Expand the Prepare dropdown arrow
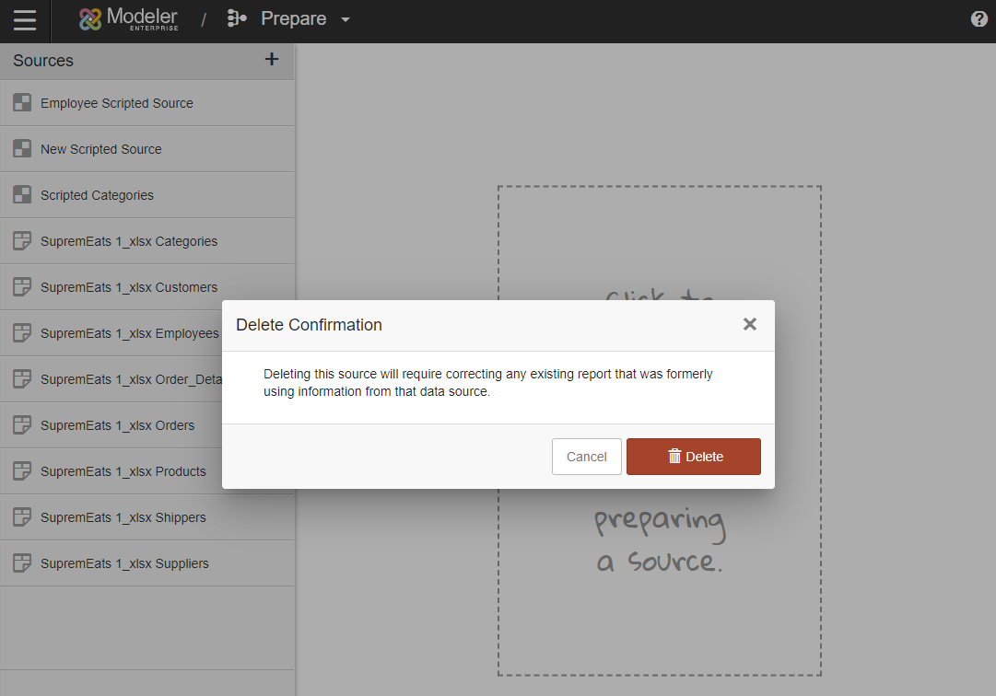Image resolution: width=996 pixels, height=696 pixels. (x=346, y=20)
